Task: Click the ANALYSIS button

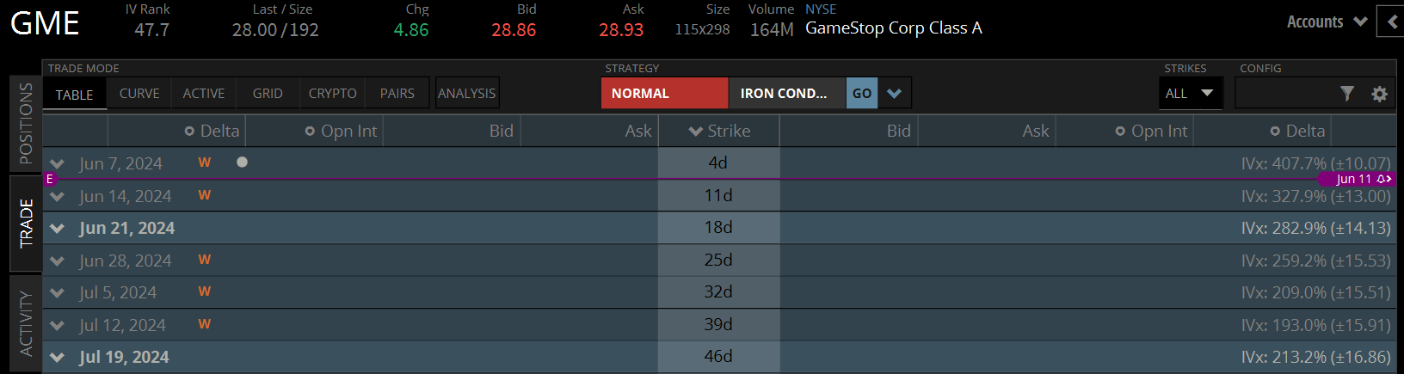Action: point(467,93)
